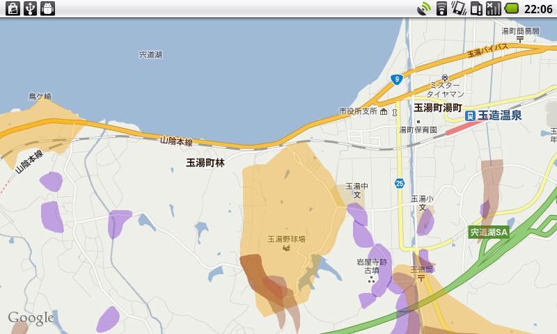This screenshot has height=334, width=557.
Task: Tap the 玉湯バイパス road label
Action: coord(487,50)
